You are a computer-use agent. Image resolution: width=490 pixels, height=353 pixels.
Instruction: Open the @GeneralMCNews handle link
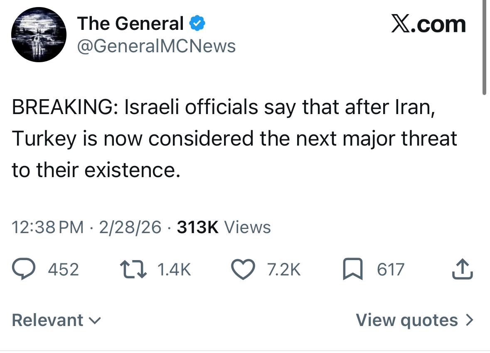(156, 46)
